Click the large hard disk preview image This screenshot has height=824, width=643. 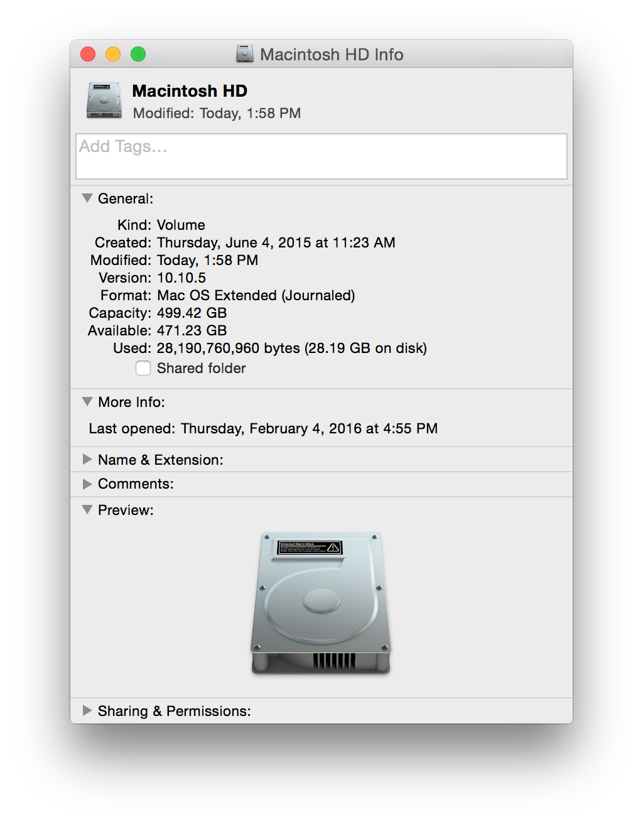click(x=321, y=604)
